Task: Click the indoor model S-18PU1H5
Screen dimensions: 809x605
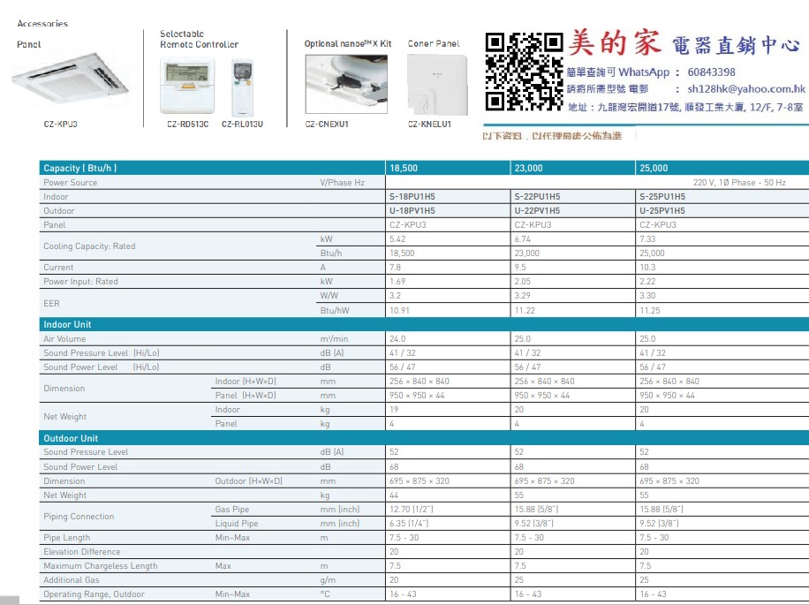Action: [412, 196]
